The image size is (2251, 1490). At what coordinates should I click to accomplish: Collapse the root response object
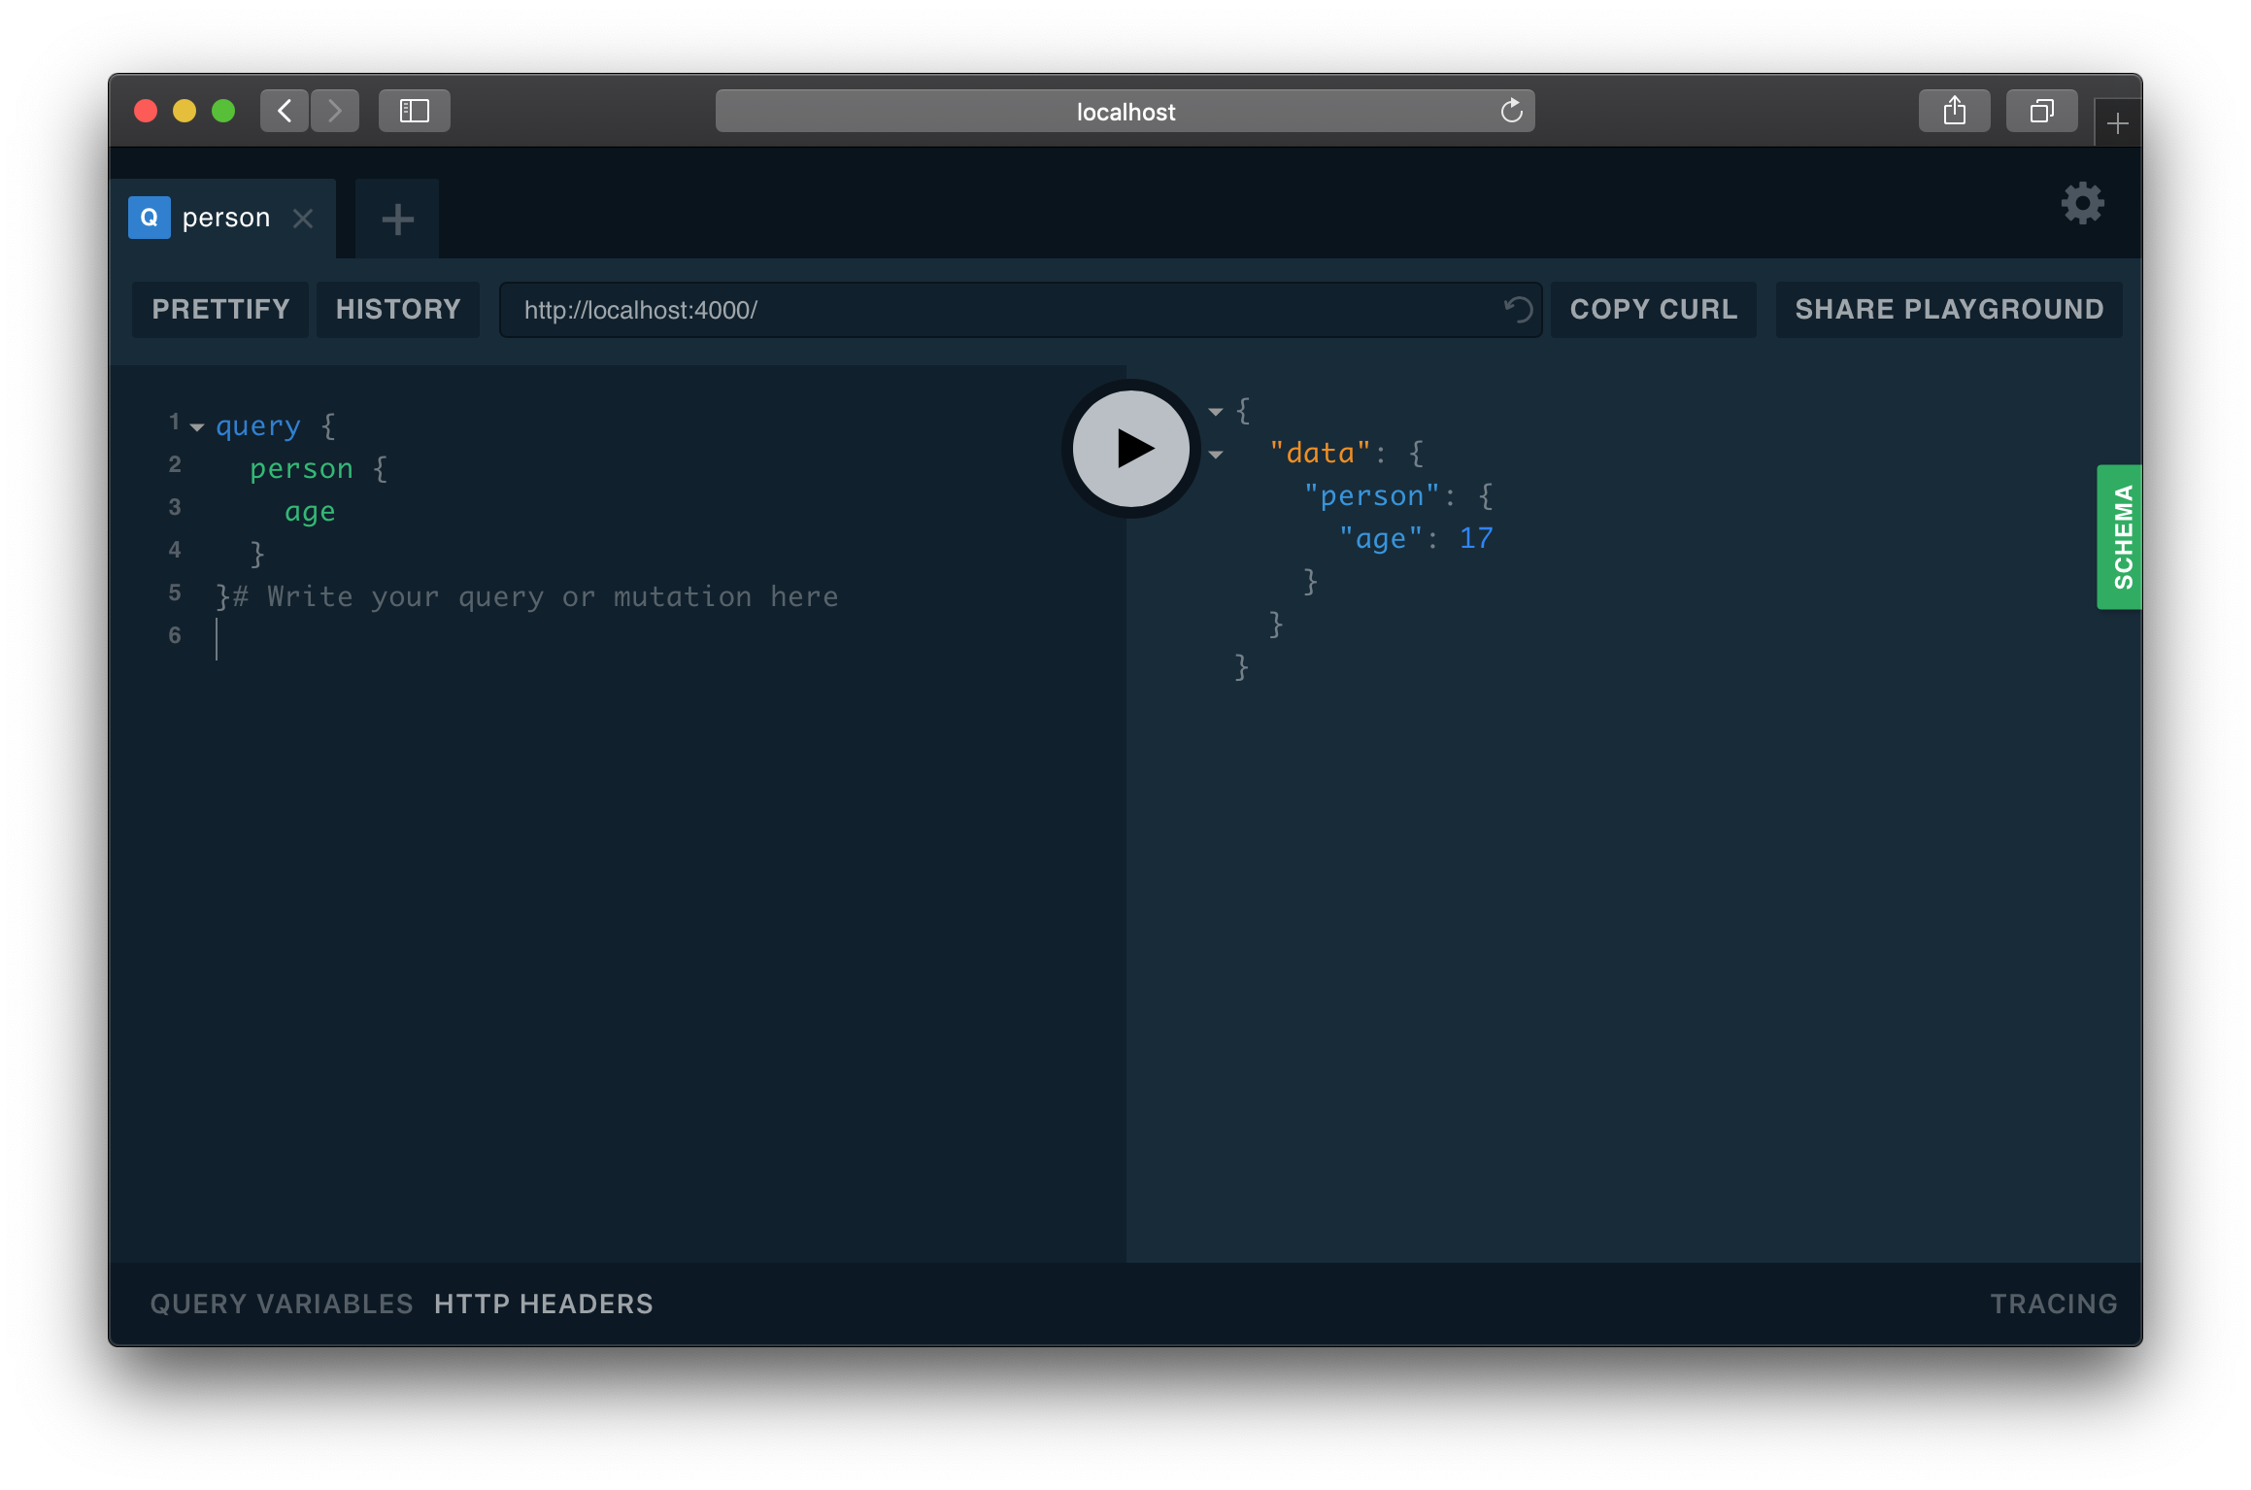click(x=1216, y=412)
